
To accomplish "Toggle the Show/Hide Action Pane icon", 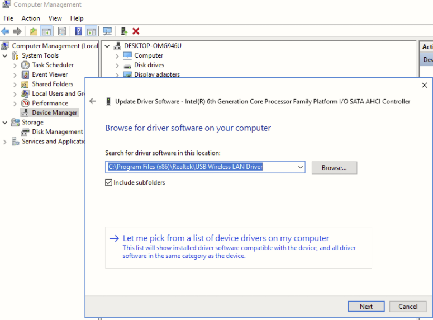I will click(91, 31).
